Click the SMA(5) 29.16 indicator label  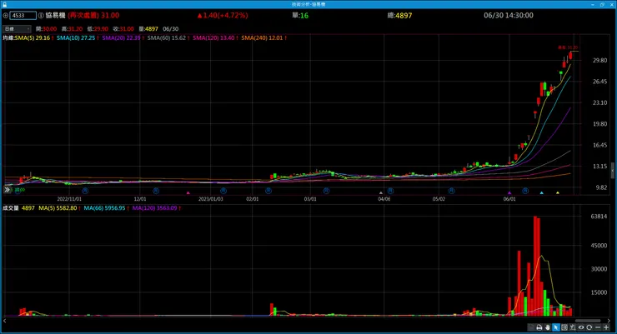(34, 38)
